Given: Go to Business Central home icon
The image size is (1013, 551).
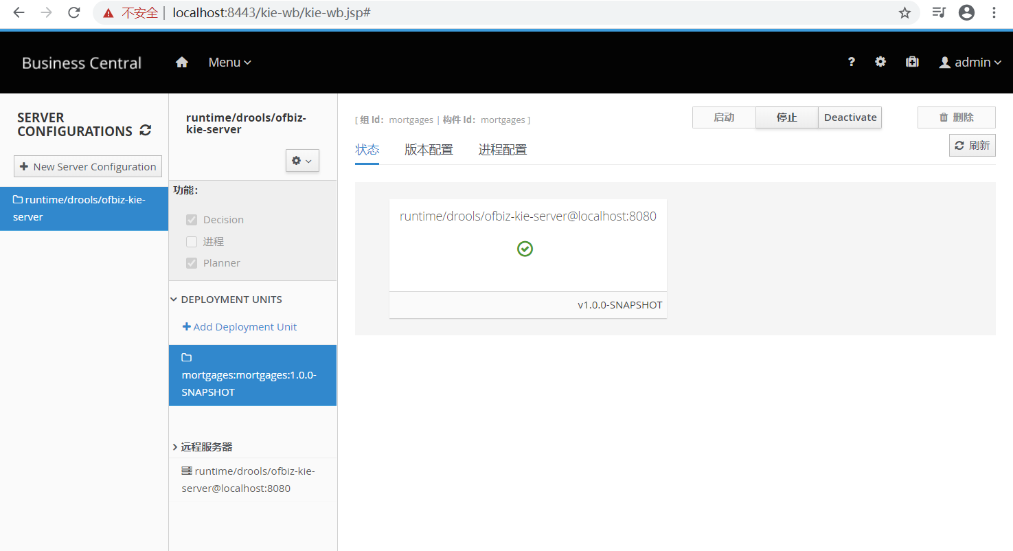Looking at the screenshot, I should pos(182,63).
